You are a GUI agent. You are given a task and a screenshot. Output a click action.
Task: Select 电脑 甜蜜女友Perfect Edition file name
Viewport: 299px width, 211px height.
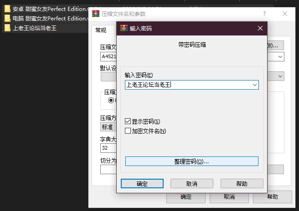51,19
